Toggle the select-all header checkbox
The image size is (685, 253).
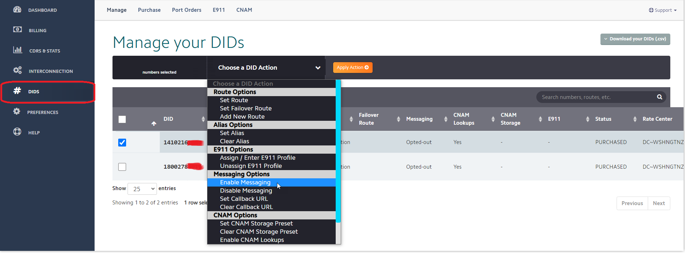coord(122,119)
